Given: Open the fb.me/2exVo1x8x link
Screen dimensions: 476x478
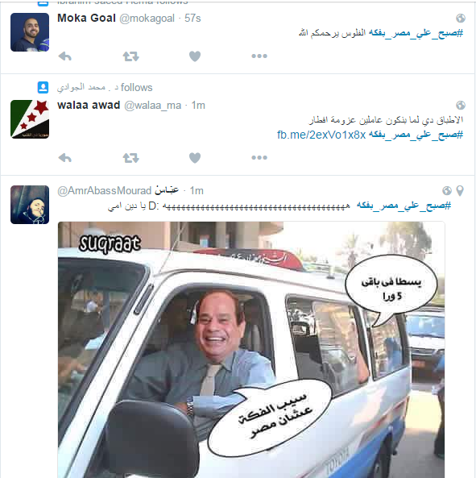Looking at the screenshot, I should (x=321, y=135).
